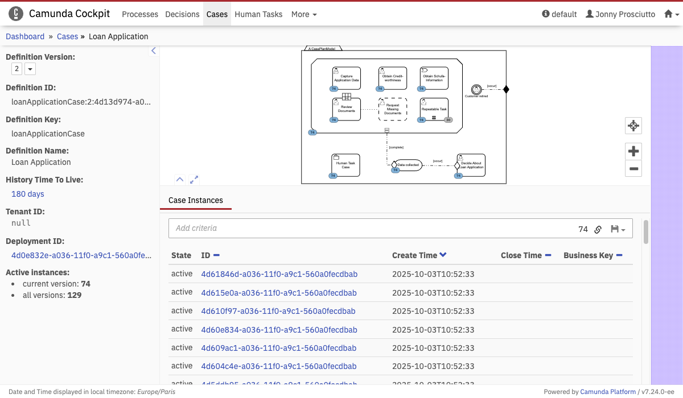Viewport: 683px width, 398px height.
Task: Open the saved queries disk icon menu
Action: click(618, 230)
